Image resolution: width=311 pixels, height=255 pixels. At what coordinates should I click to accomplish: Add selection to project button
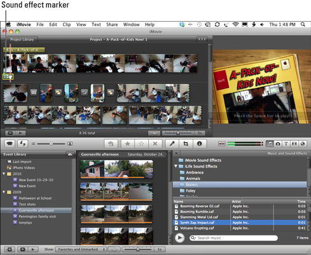click(111, 143)
